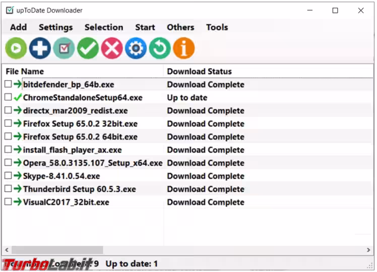Screen dimensions: 377x272
Task: Open the Settings menu
Action: (56, 27)
